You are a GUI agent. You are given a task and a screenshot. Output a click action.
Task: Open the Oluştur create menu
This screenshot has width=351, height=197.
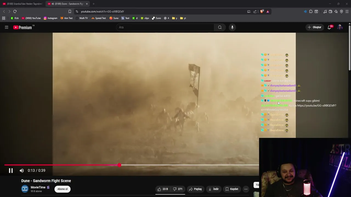point(314,27)
